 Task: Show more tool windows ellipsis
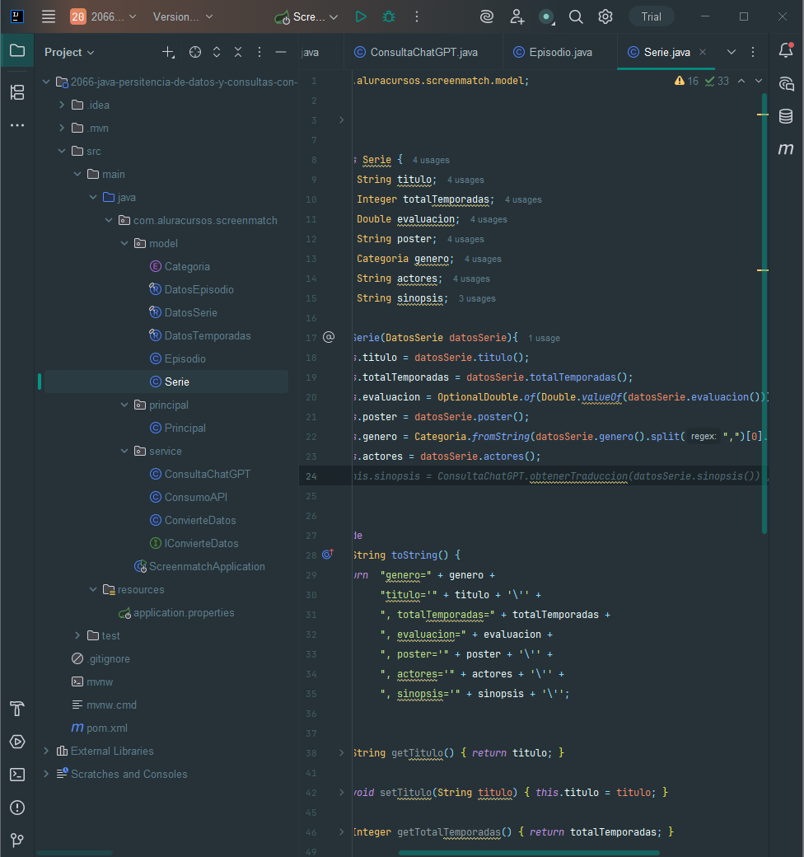pos(17,125)
